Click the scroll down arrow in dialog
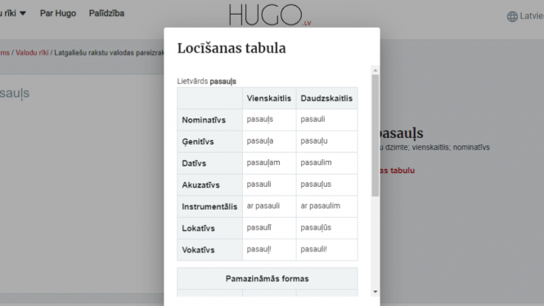Image resolution: width=544 pixels, height=306 pixels. 375,292
